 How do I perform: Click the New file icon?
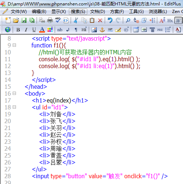[8, 20]
